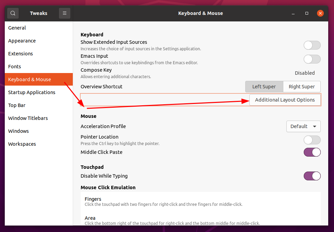Select Right Super overview shortcut
Image resolution: width=334 pixels, height=232 pixels.
tap(302, 87)
